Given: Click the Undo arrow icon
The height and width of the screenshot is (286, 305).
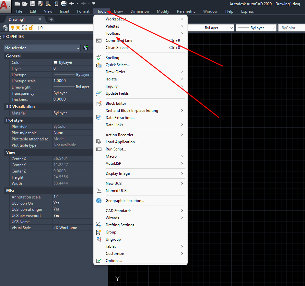Looking at the screenshot, I should point(72,3).
